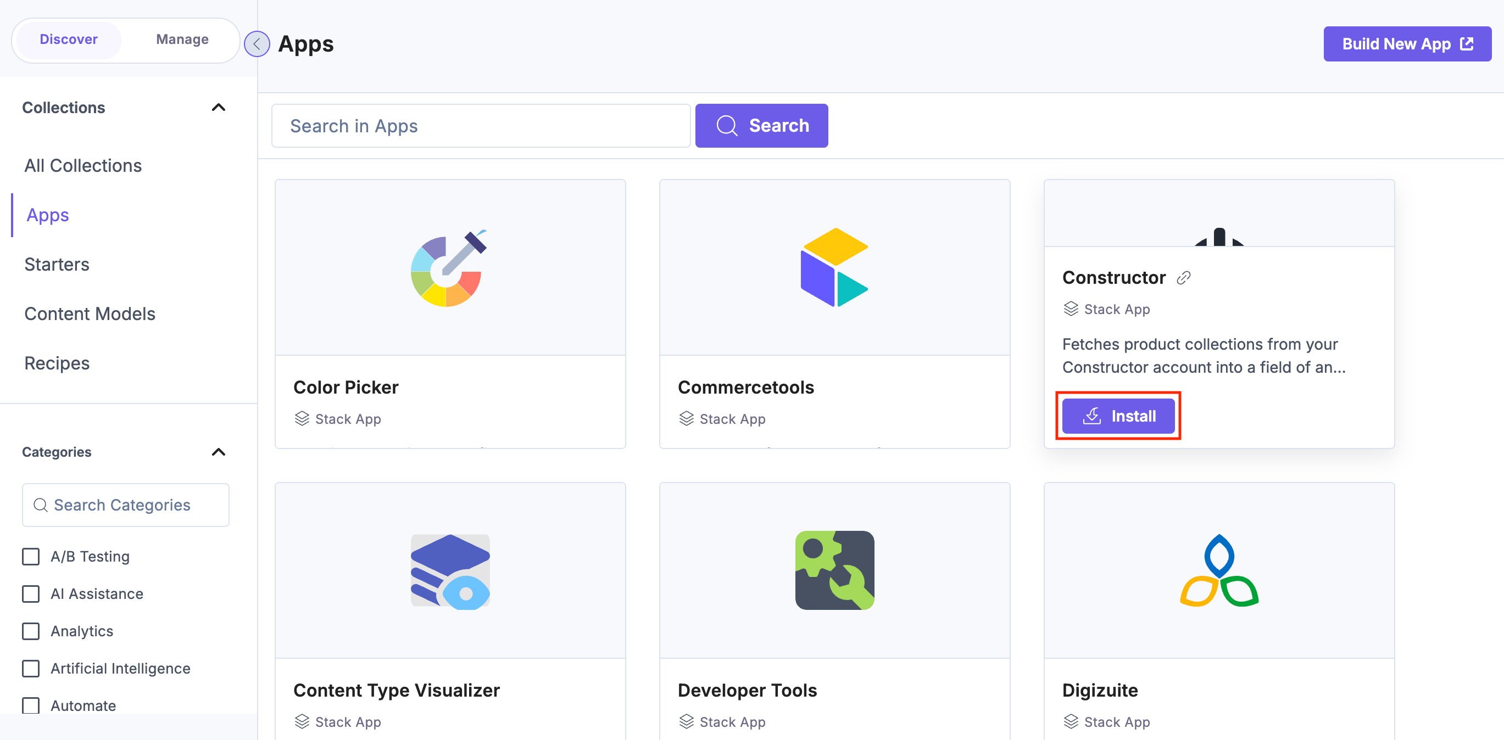
Task: Click 'Stack App' label under Commercetools
Action: pyautogui.click(x=732, y=419)
